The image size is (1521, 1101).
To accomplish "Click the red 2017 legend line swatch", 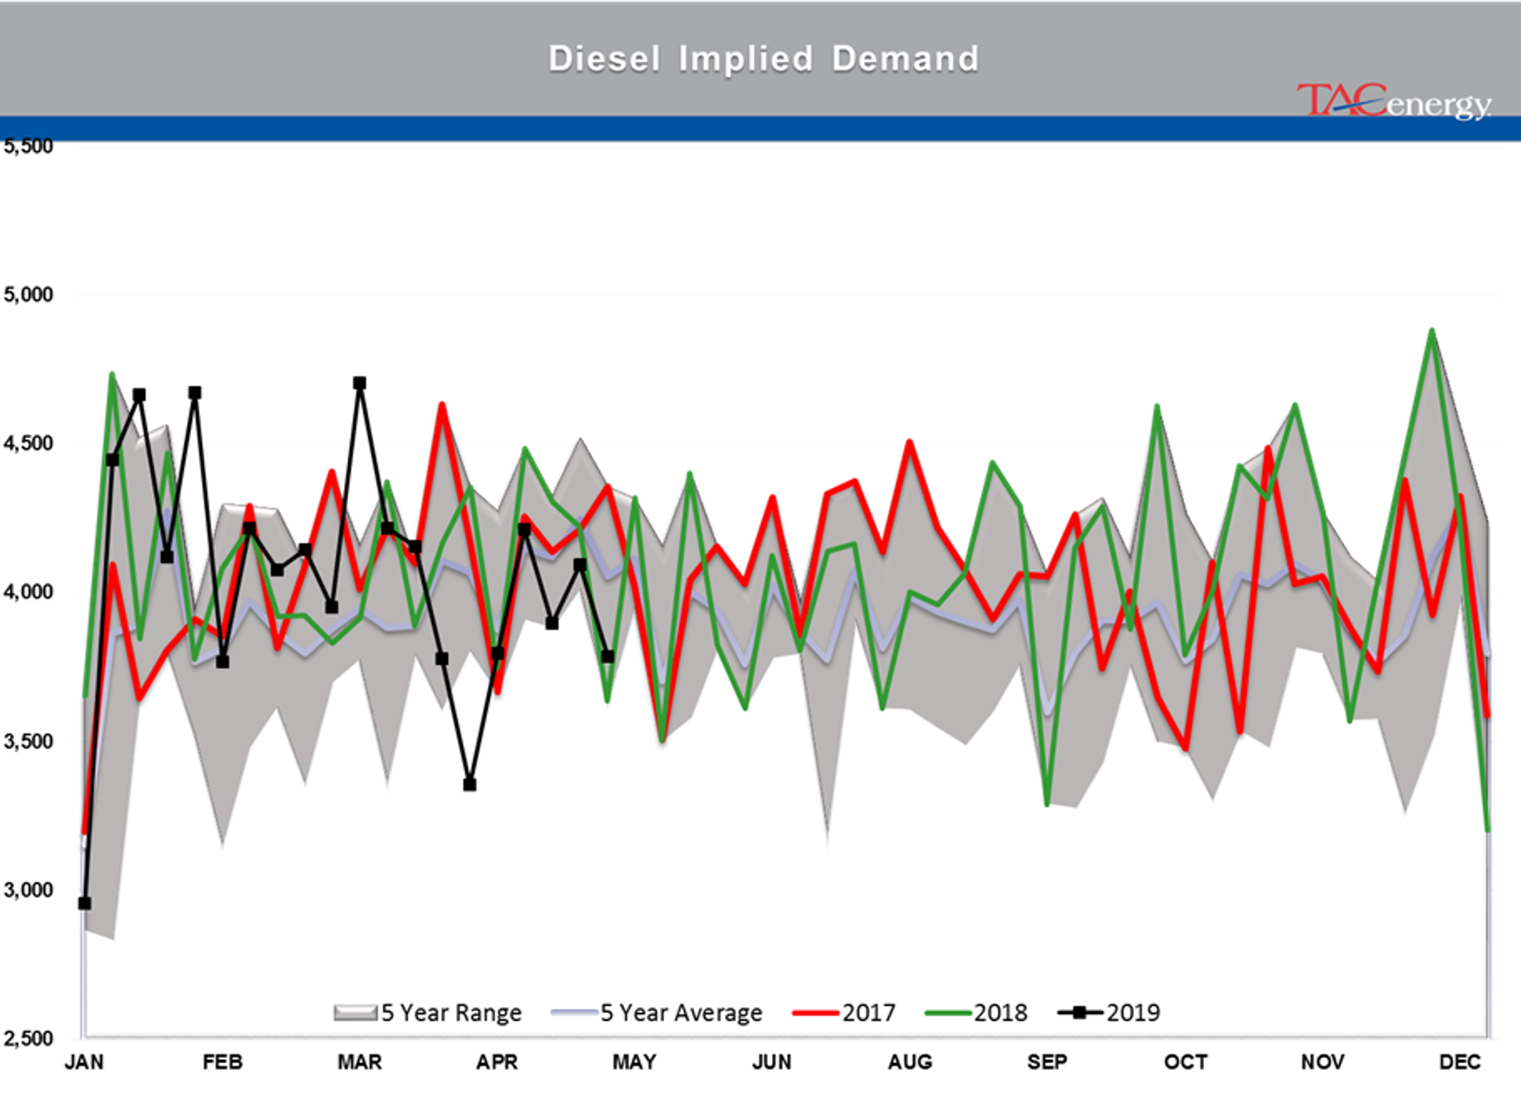I will point(816,1013).
